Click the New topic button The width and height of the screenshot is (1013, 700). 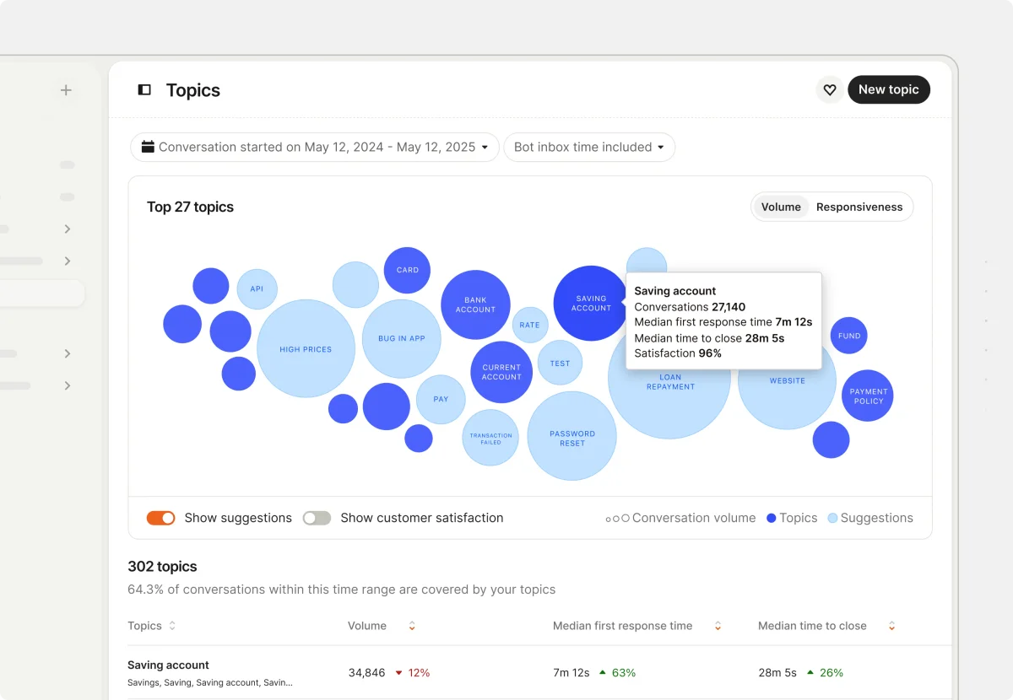pos(889,89)
